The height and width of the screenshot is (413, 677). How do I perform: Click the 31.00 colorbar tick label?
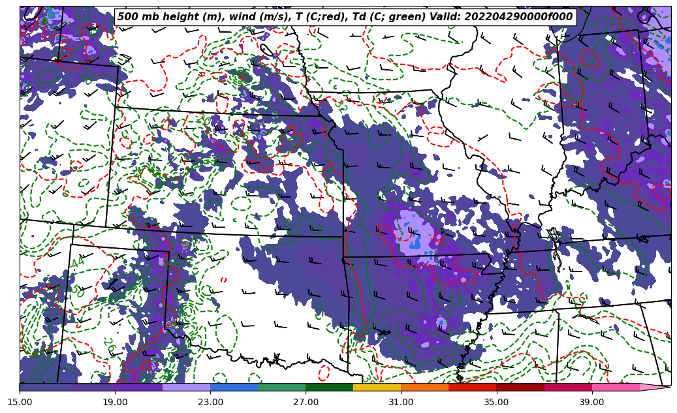(401, 402)
